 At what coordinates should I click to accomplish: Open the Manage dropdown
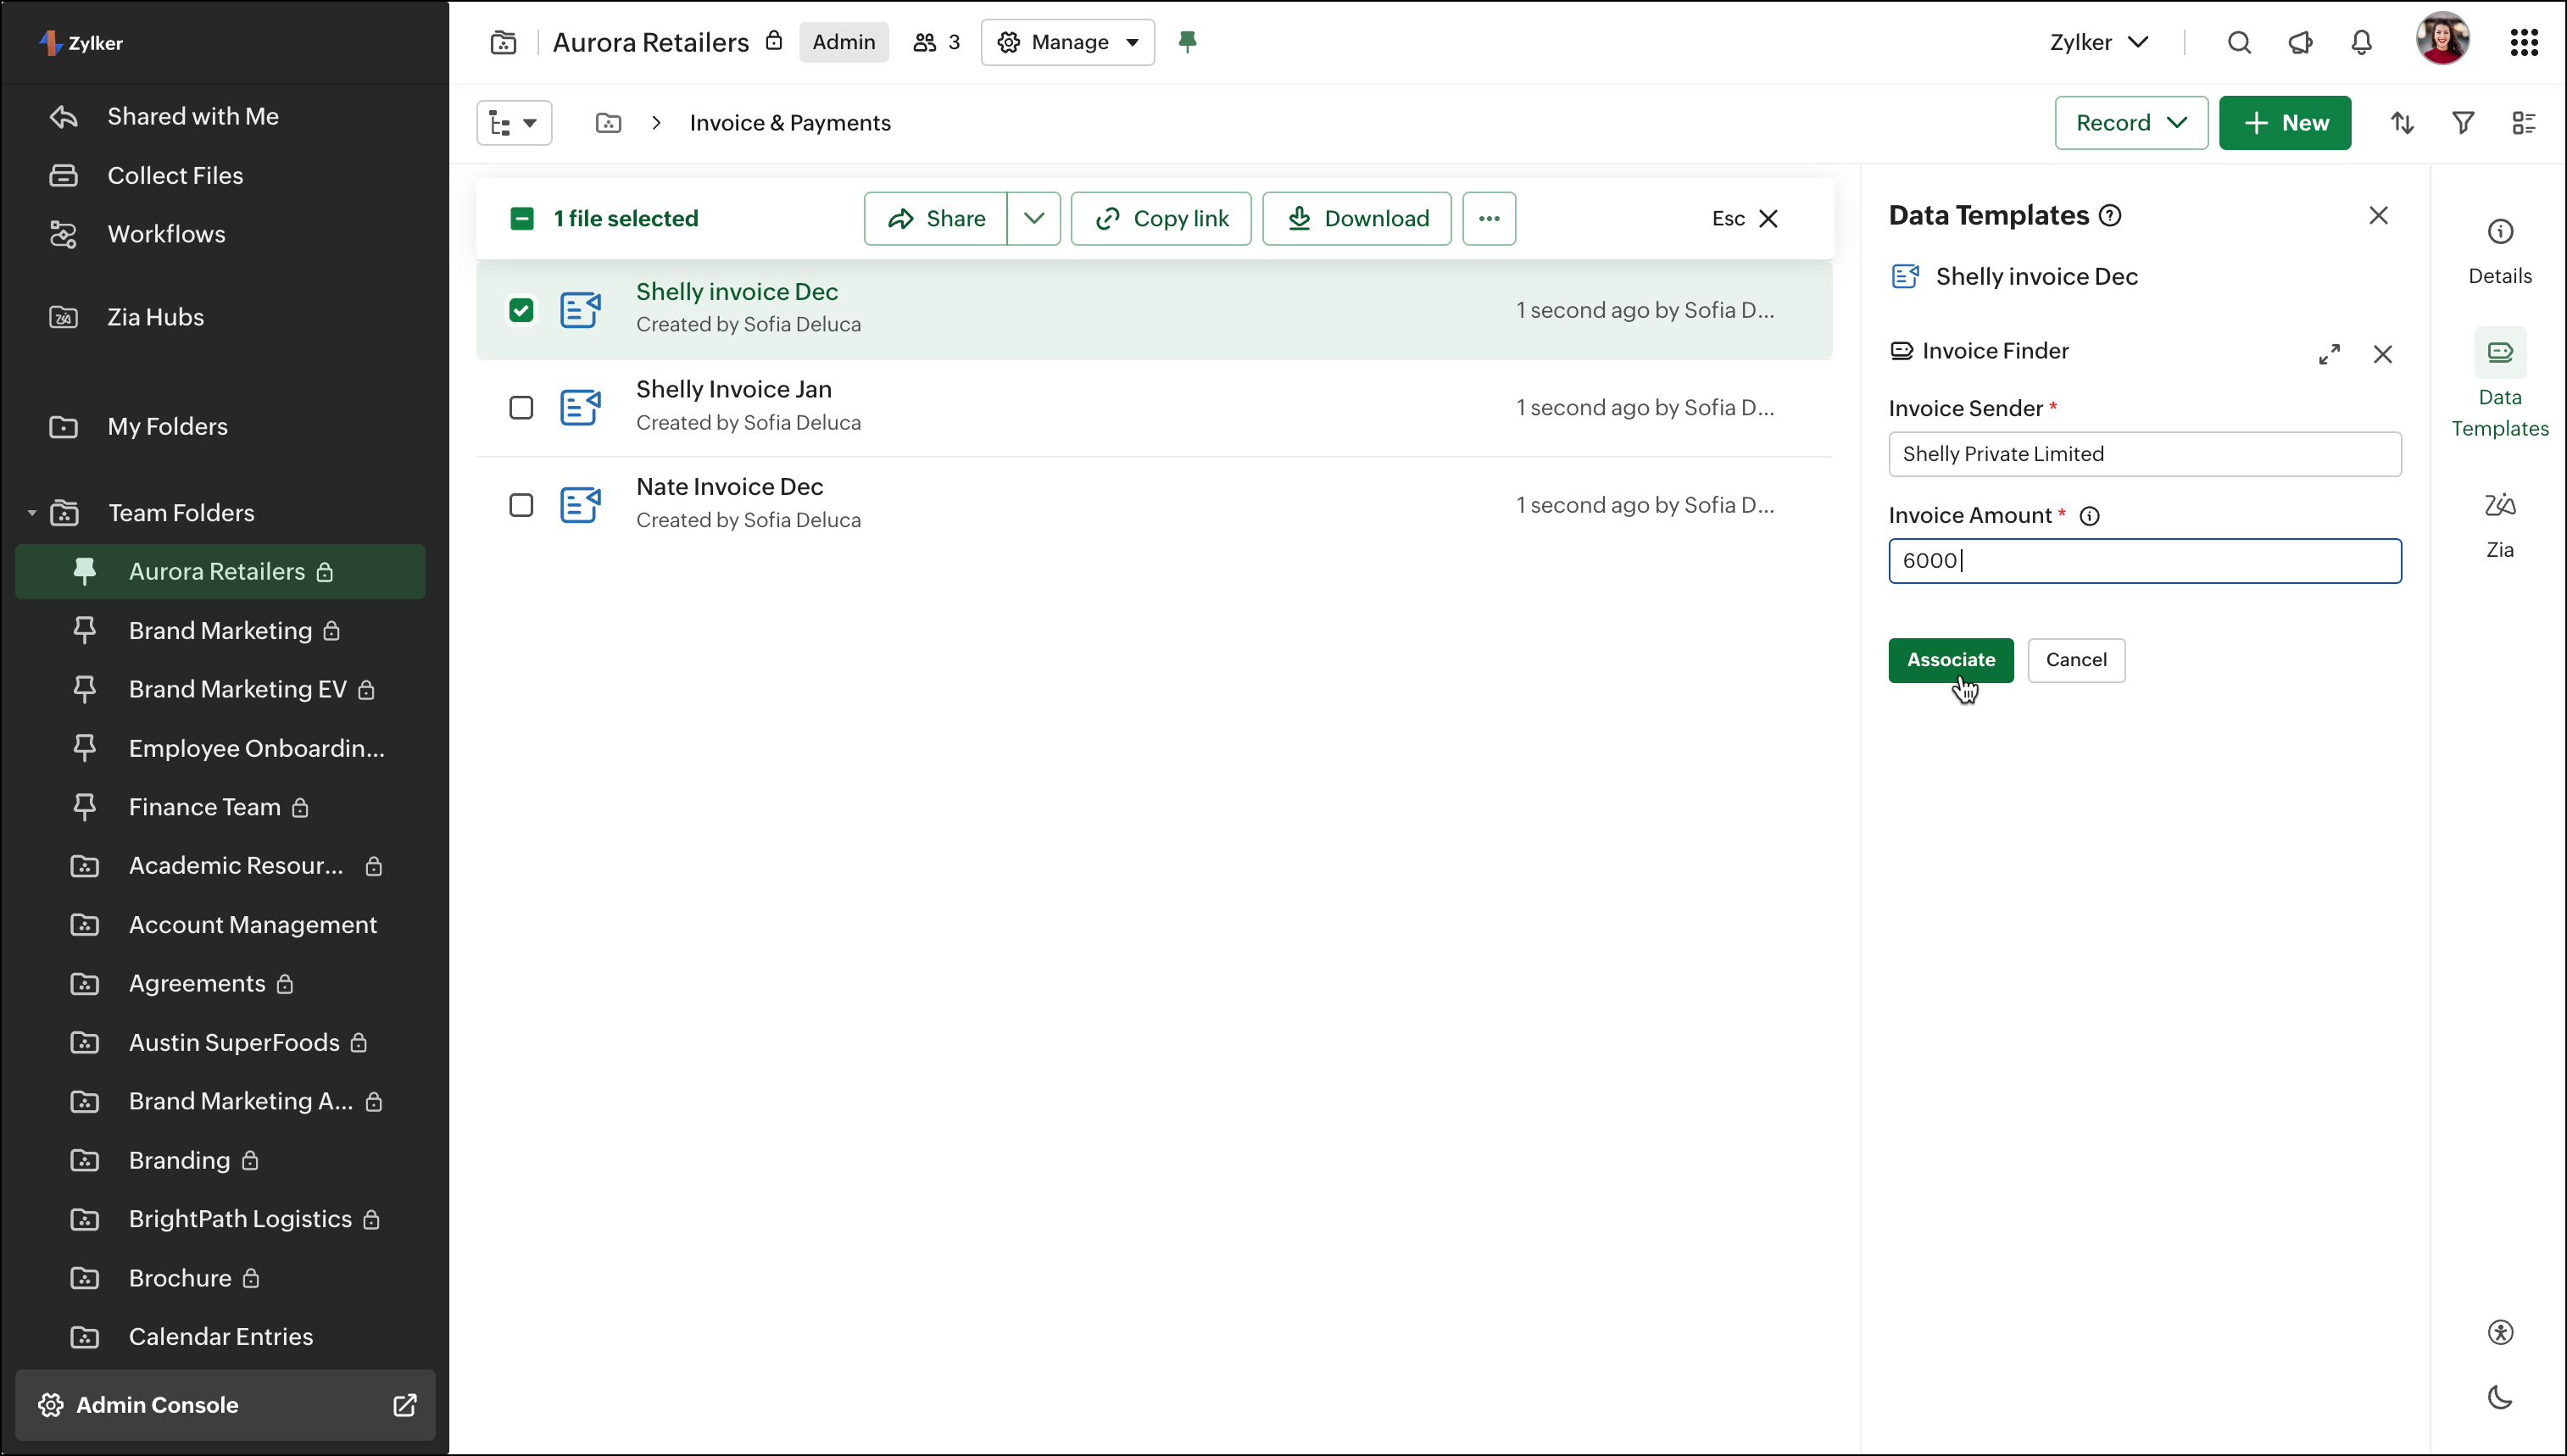[x=1067, y=42]
